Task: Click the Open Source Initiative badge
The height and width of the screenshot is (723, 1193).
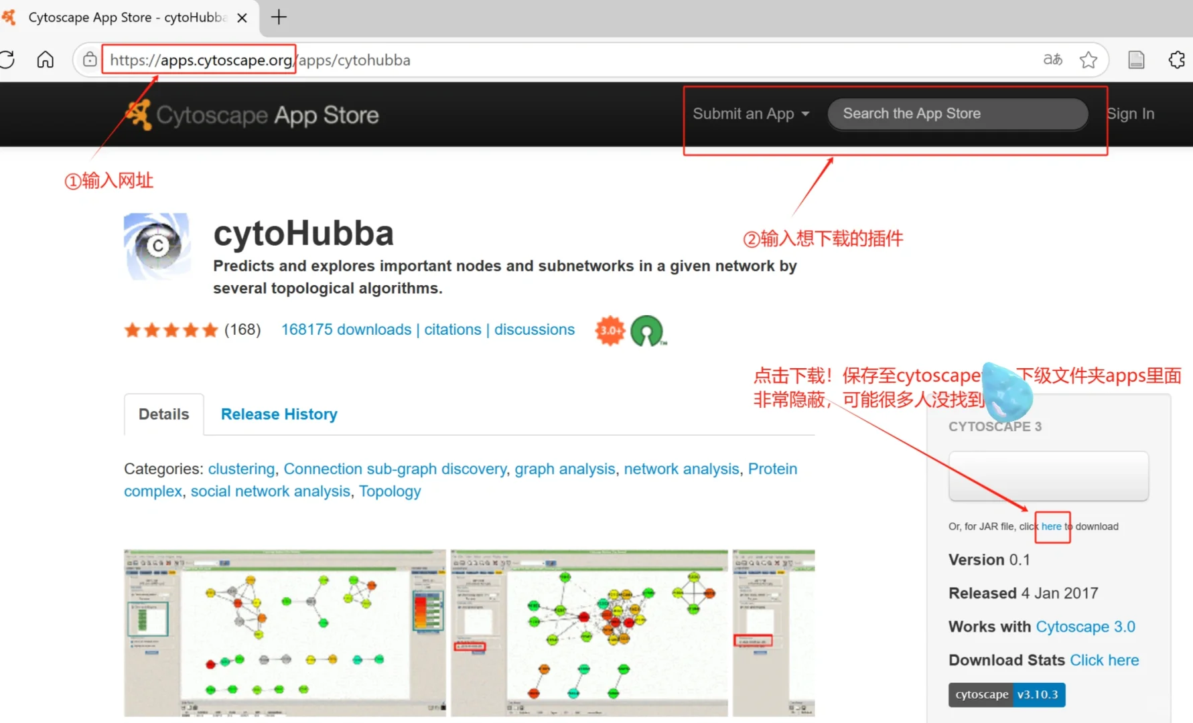Action: coord(647,330)
